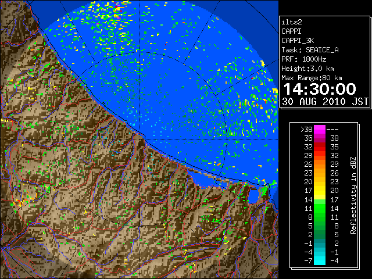Image resolution: width=372 pixels, height=279 pixels.
Task: Click the 'Task: SEAICE_A' line
Action: pyautogui.click(x=310, y=50)
